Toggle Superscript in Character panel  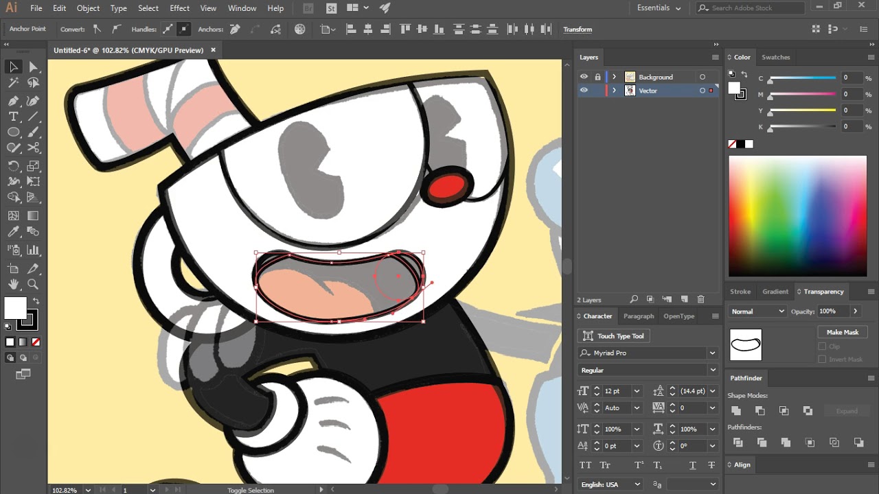[x=639, y=465]
